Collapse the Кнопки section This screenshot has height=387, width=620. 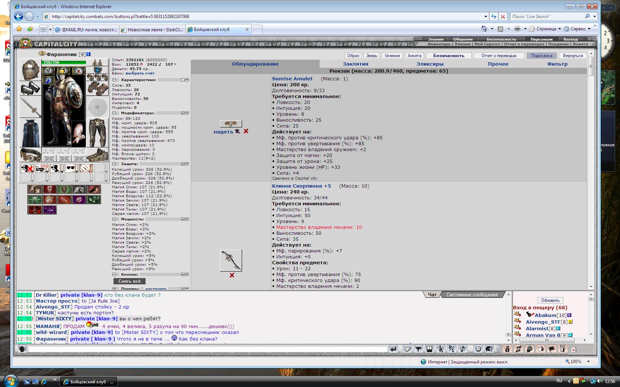click(x=114, y=275)
